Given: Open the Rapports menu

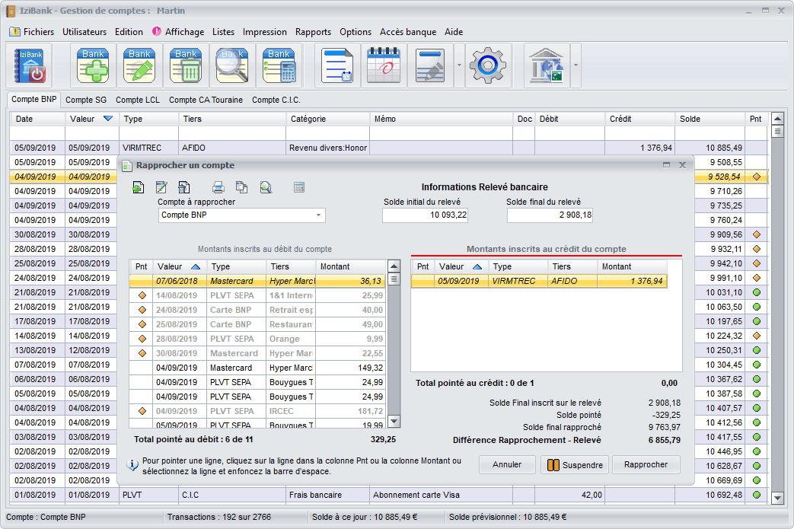Looking at the screenshot, I should point(313,32).
